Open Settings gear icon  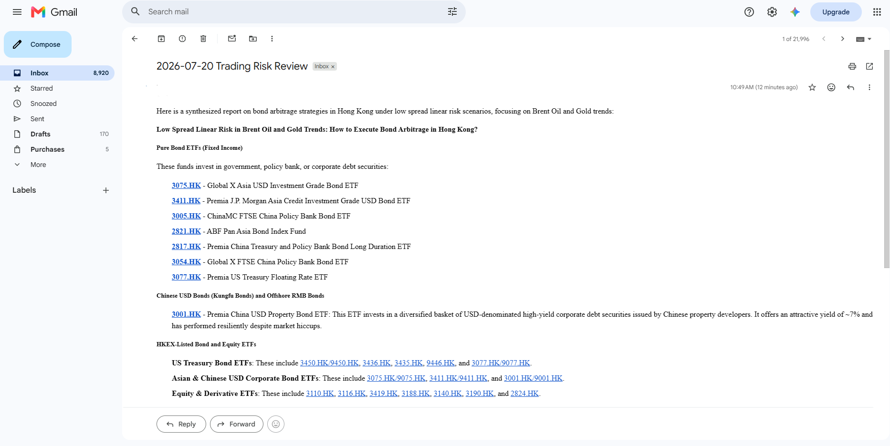[x=772, y=12]
